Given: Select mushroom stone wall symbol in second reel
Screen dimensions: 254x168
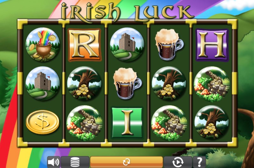Looking at the screenshot, I should pos(84,123).
